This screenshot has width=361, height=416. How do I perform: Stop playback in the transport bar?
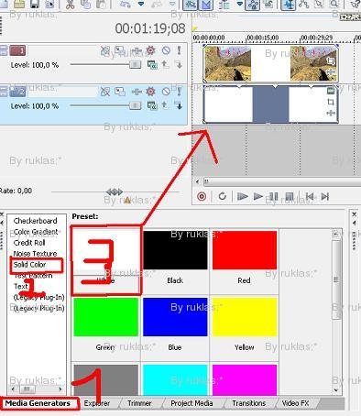pyautogui.click(x=289, y=196)
